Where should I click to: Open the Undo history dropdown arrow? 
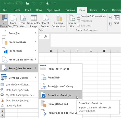pyautogui.click(x=37, y=3)
